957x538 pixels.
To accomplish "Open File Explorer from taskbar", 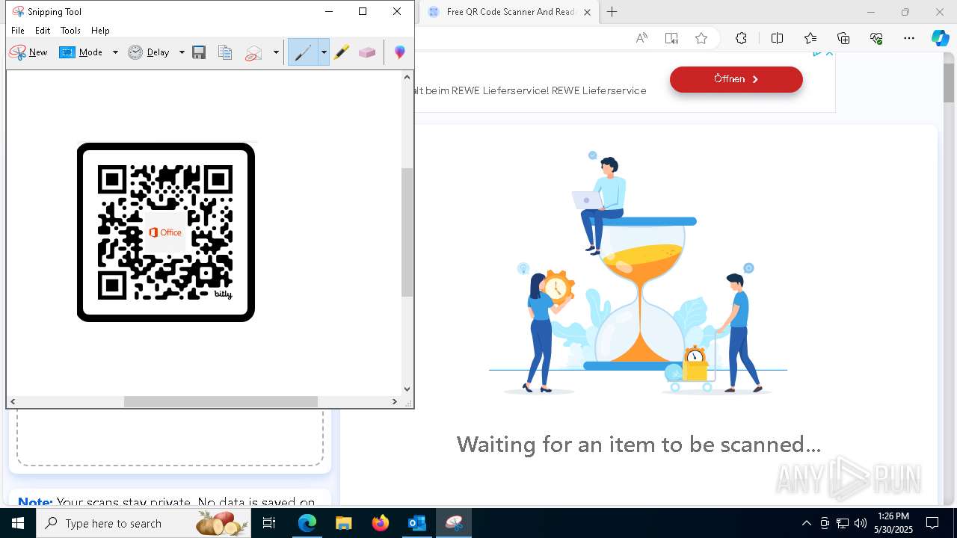I will pos(344,523).
